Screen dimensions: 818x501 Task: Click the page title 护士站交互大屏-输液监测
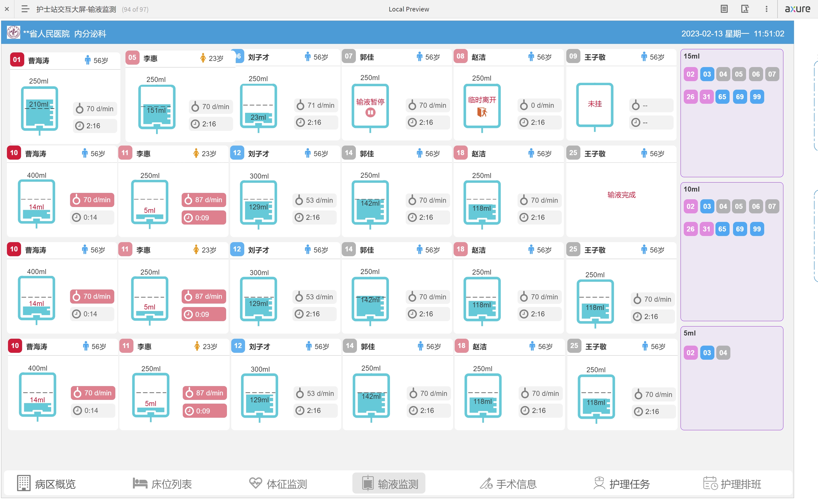(x=76, y=9)
